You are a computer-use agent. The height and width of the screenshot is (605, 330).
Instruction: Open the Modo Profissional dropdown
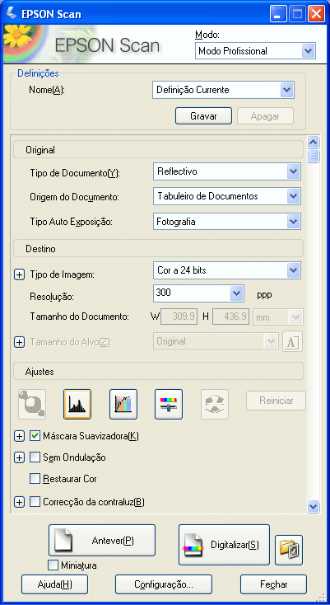(255, 50)
